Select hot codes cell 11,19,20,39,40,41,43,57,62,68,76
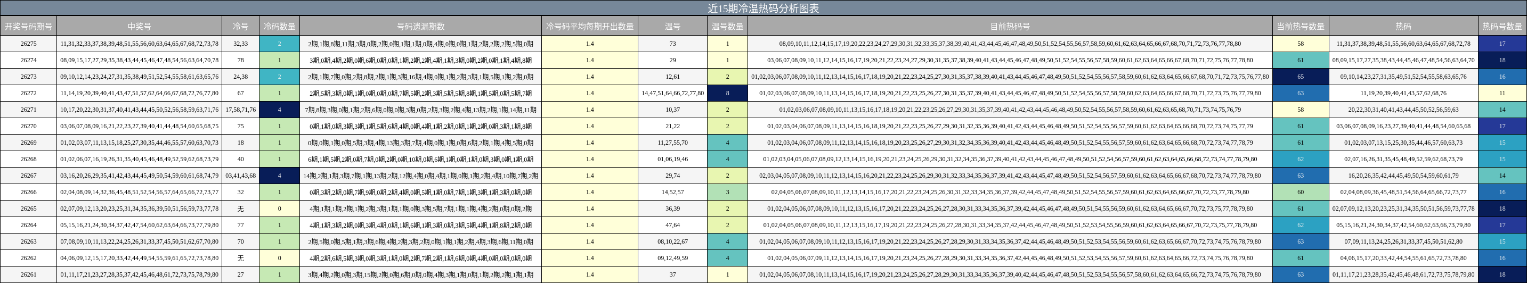Viewport: 1527px width, 283px height. [x=1403, y=94]
